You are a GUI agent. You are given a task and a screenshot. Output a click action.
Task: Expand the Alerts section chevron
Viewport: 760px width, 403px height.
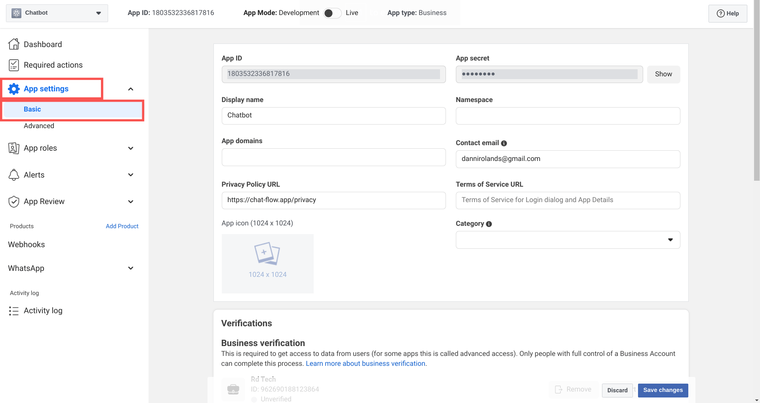pyautogui.click(x=131, y=175)
